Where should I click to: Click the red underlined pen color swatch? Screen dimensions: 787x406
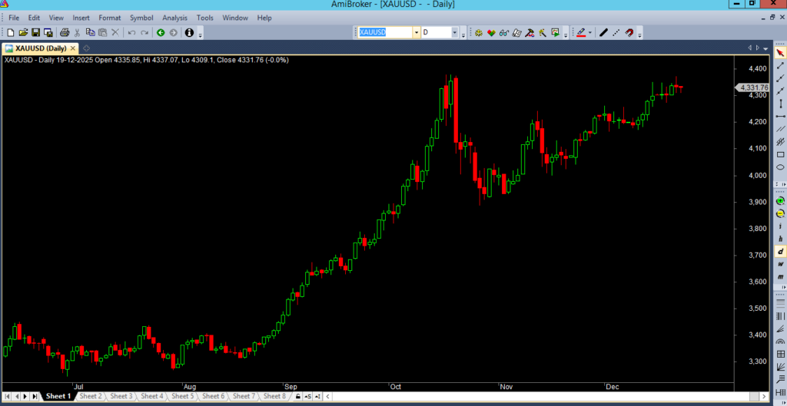click(581, 32)
